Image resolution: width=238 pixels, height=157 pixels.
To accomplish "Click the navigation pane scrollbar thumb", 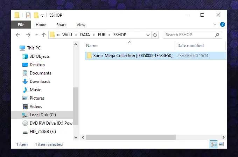I will 76,106.
